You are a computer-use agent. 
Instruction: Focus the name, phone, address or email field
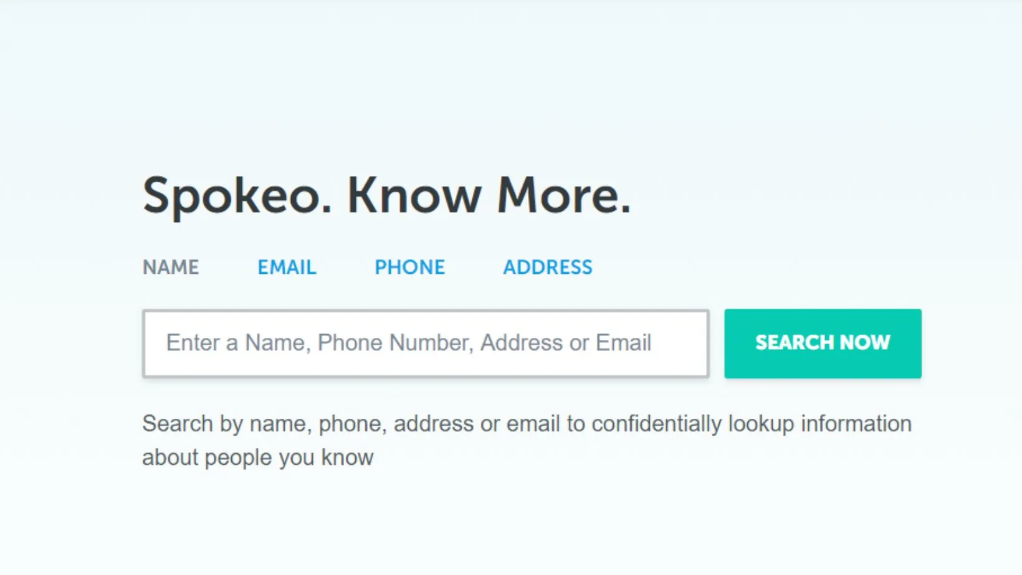point(426,343)
